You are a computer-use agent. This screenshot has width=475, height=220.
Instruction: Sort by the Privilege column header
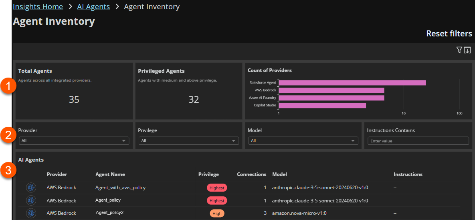tap(208, 174)
